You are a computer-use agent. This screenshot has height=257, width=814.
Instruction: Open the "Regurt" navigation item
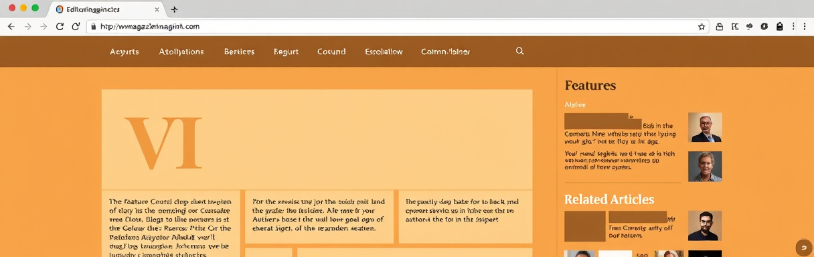(287, 52)
